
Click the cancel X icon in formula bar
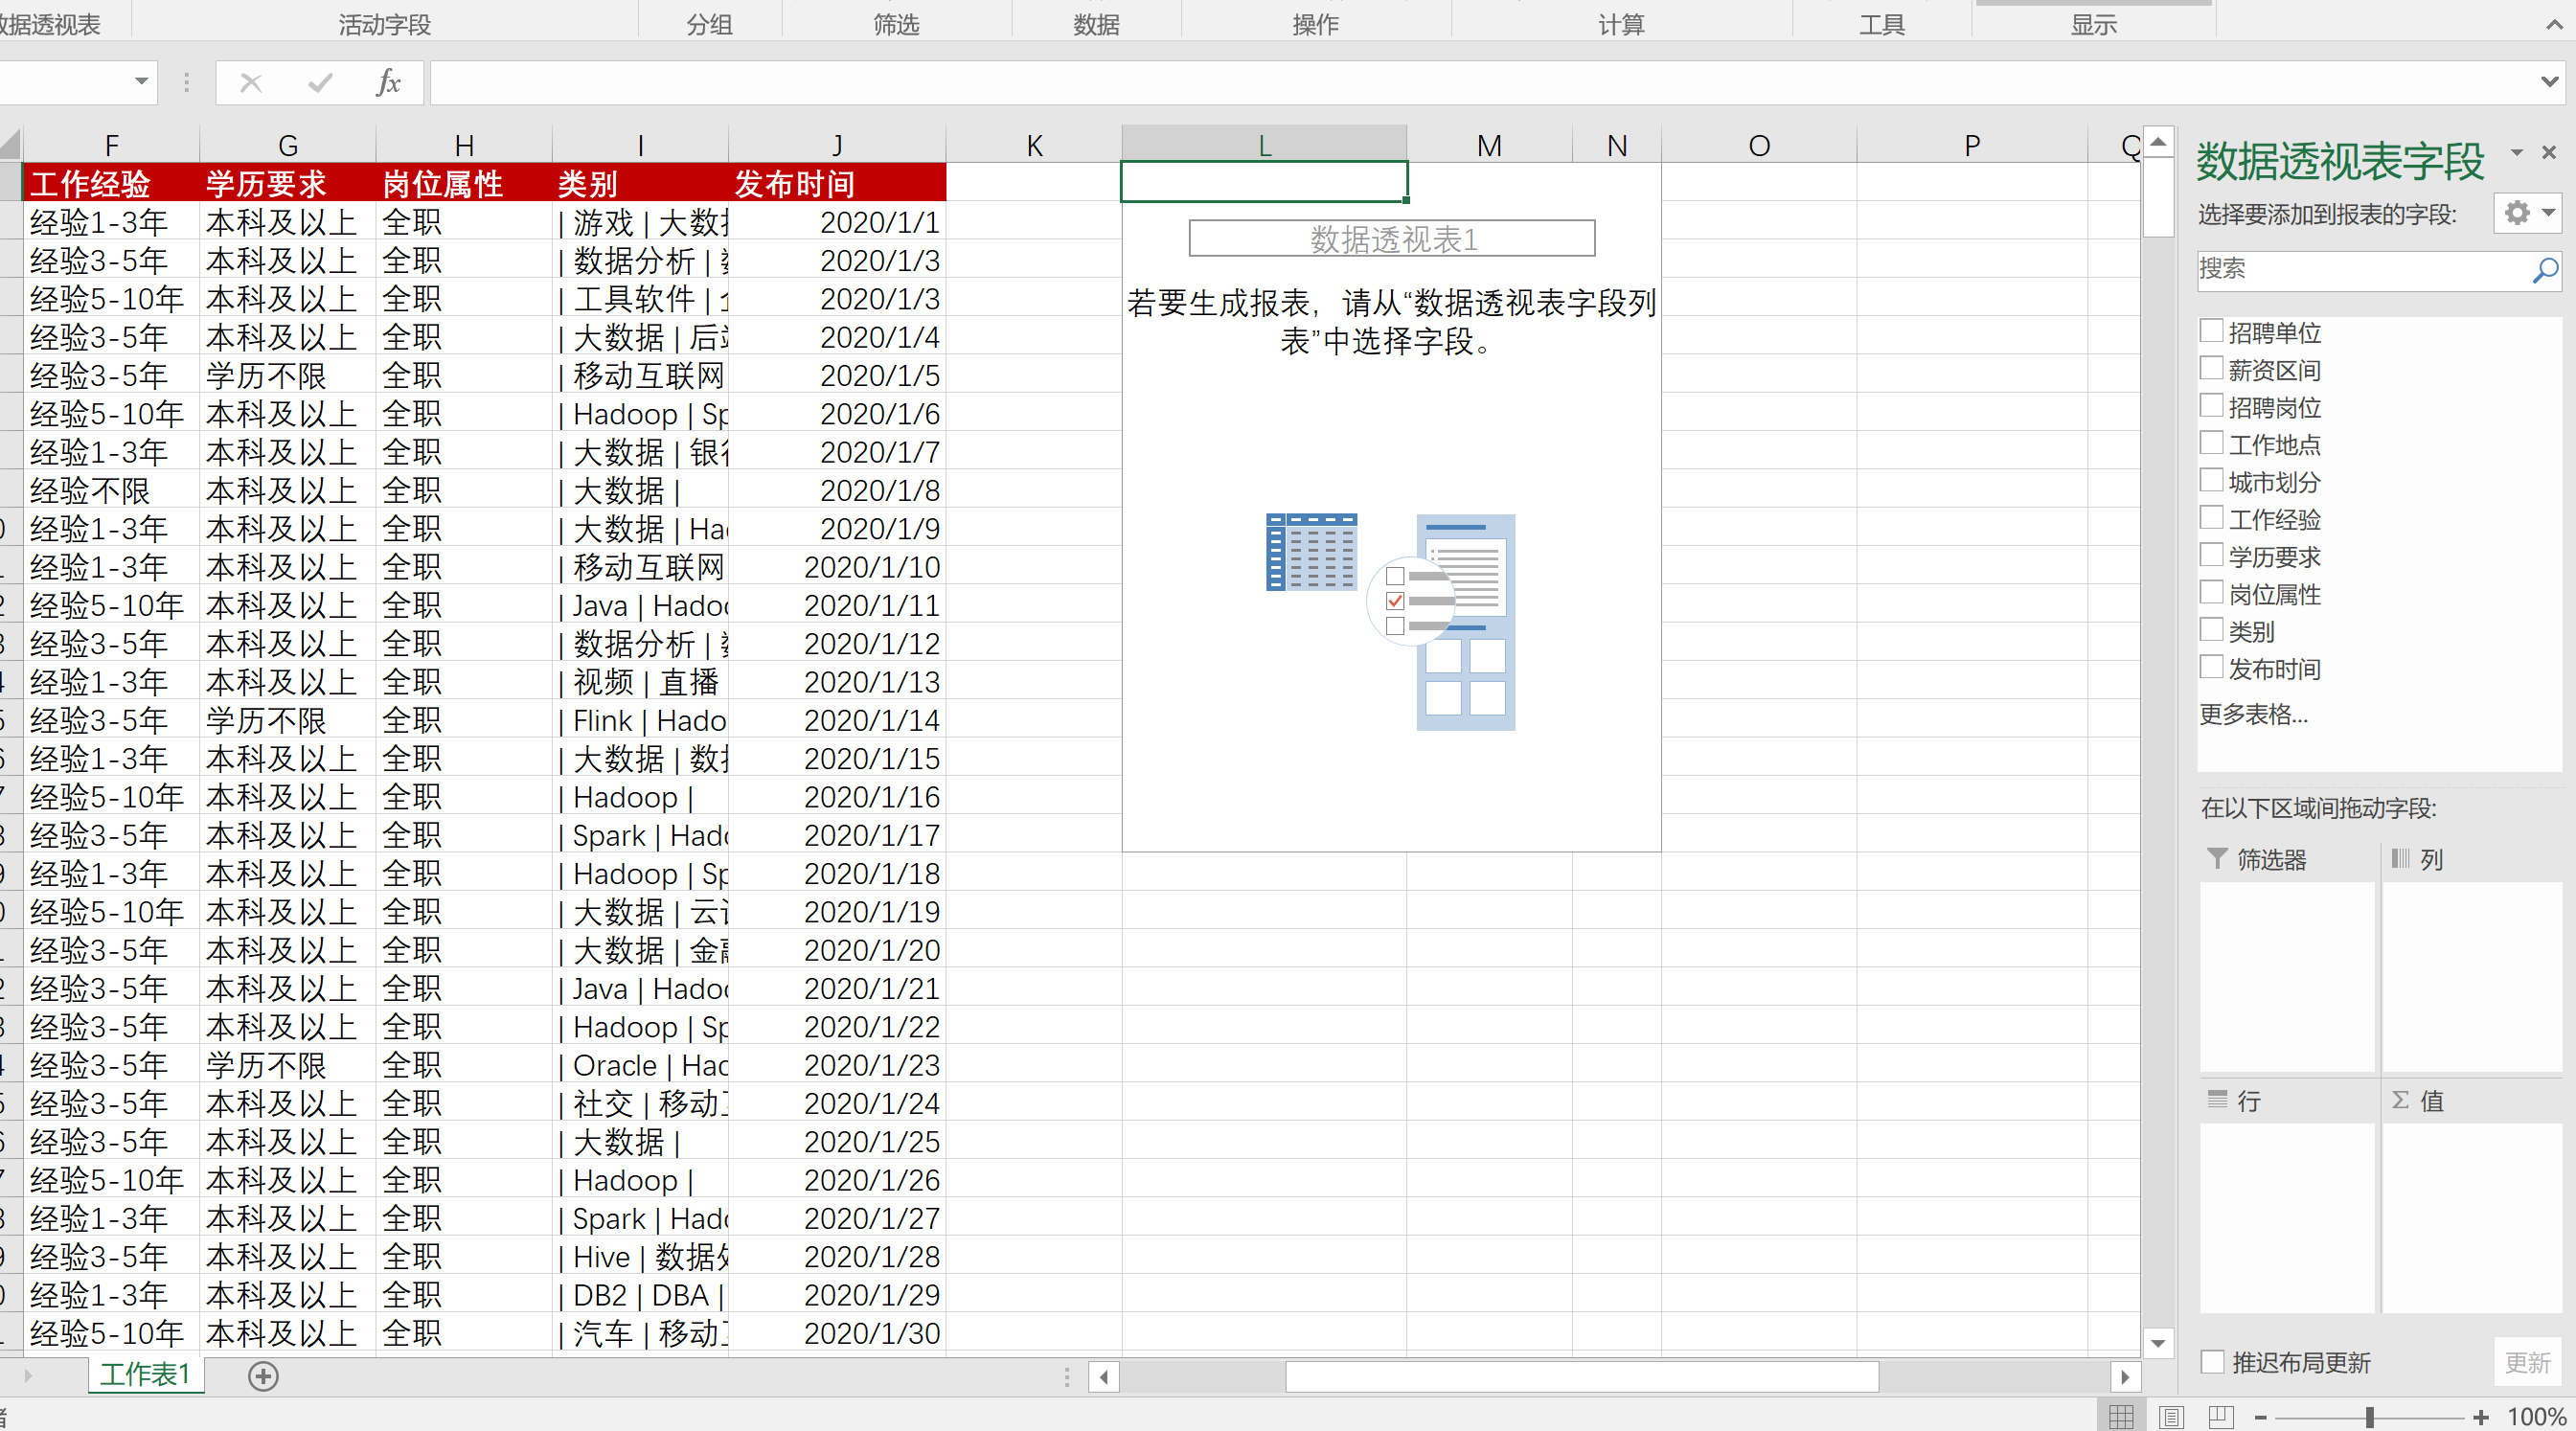coord(251,83)
